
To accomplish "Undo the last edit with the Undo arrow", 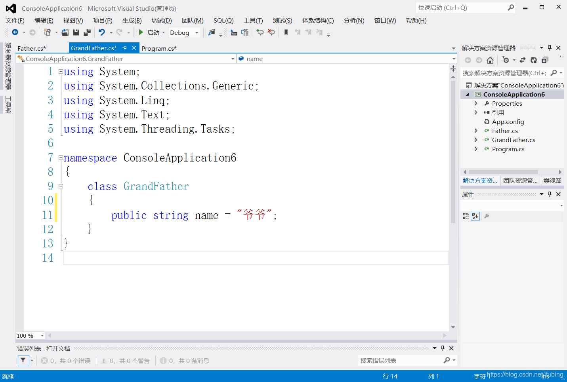I will tap(102, 32).
